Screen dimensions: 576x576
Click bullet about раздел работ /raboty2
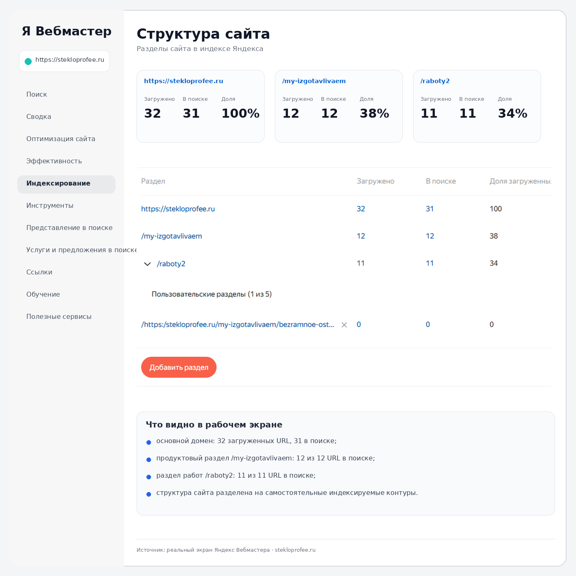point(236,476)
